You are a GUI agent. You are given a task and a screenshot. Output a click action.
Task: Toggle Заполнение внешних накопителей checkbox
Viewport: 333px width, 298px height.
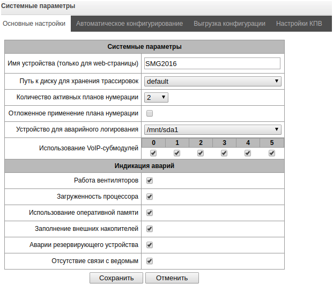click(150, 229)
